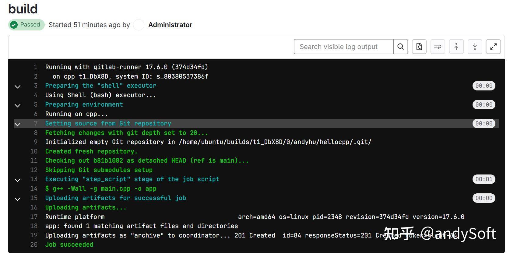Click the 00:01 duration badge on line 13
510x257 pixels.
click(x=484, y=179)
